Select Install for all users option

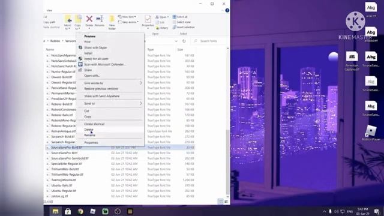tap(96, 59)
